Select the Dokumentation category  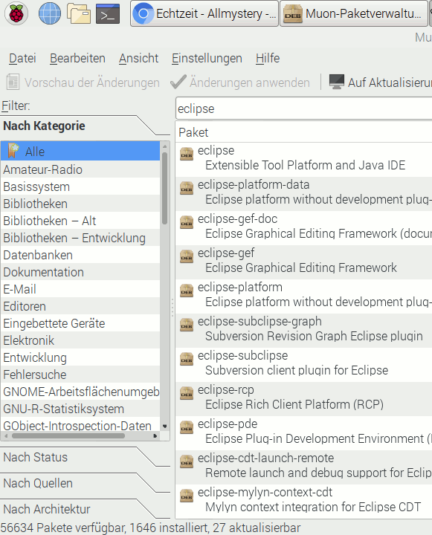(80, 272)
